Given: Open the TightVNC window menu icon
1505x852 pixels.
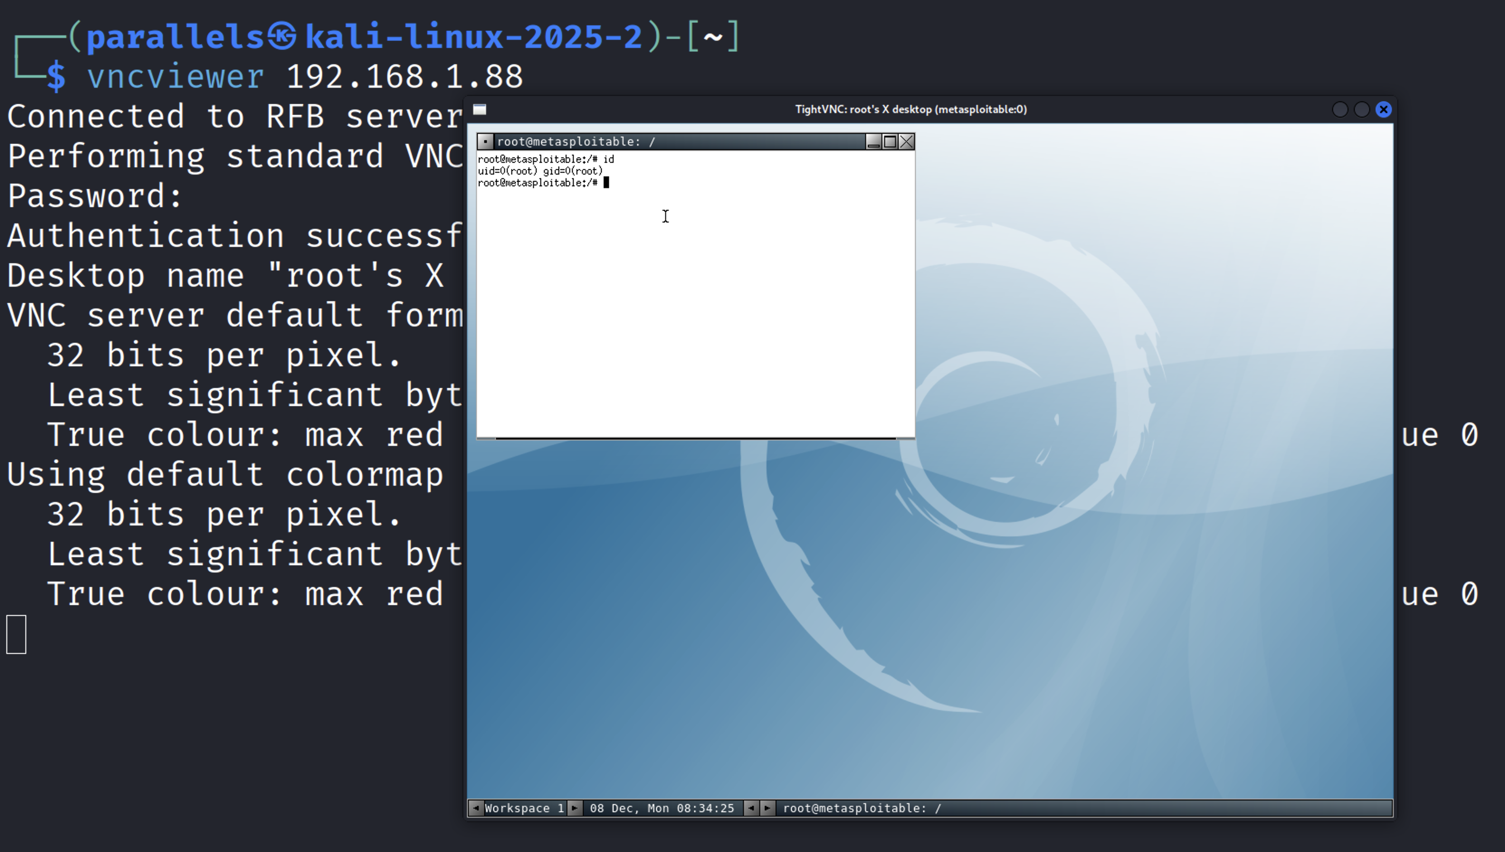Looking at the screenshot, I should click(480, 109).
